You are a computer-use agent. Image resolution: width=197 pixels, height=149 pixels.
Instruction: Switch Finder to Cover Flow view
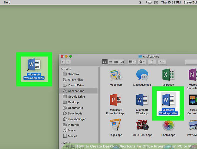tap(122, 62)
